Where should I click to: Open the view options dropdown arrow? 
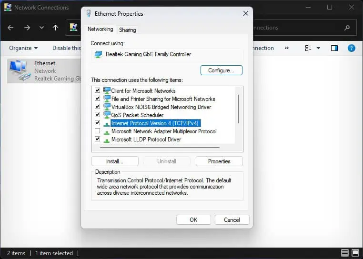tap(318, 48)
